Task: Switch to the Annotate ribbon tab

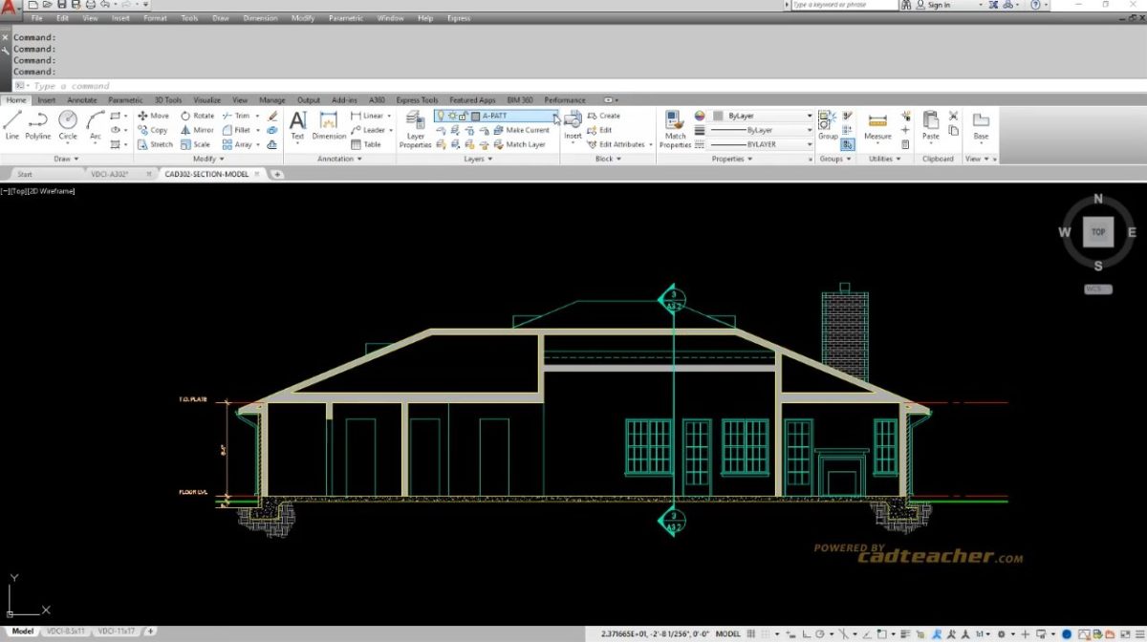Action: pos(82,99)
